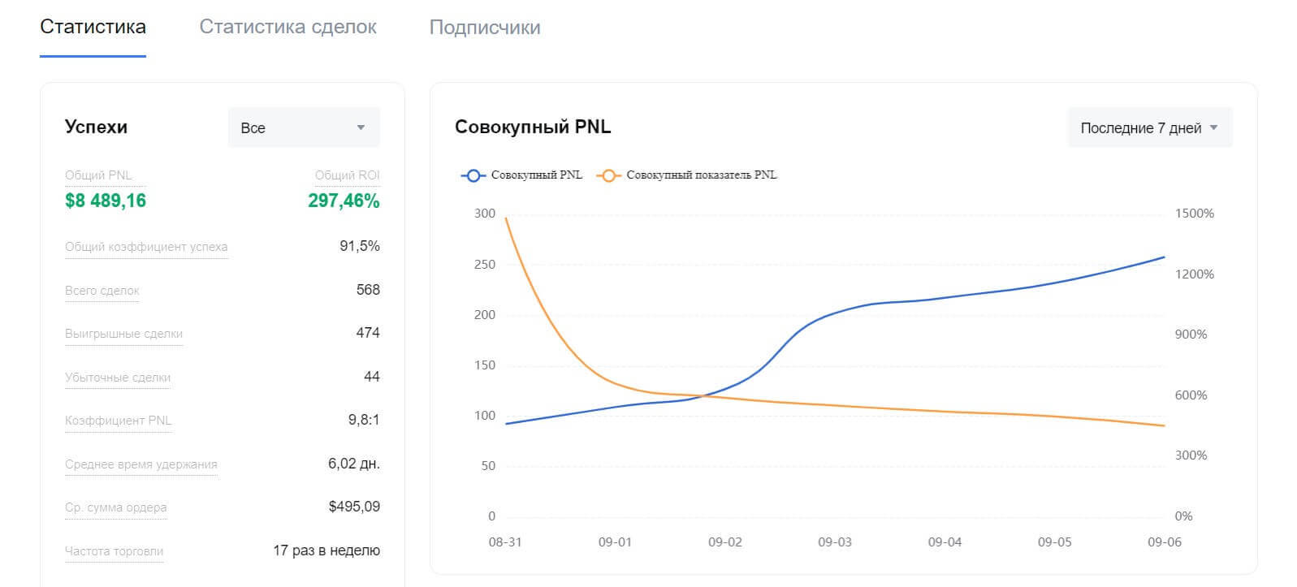Toggle the orange Совокупный показатель PNL legend marker

pos(608,175)
